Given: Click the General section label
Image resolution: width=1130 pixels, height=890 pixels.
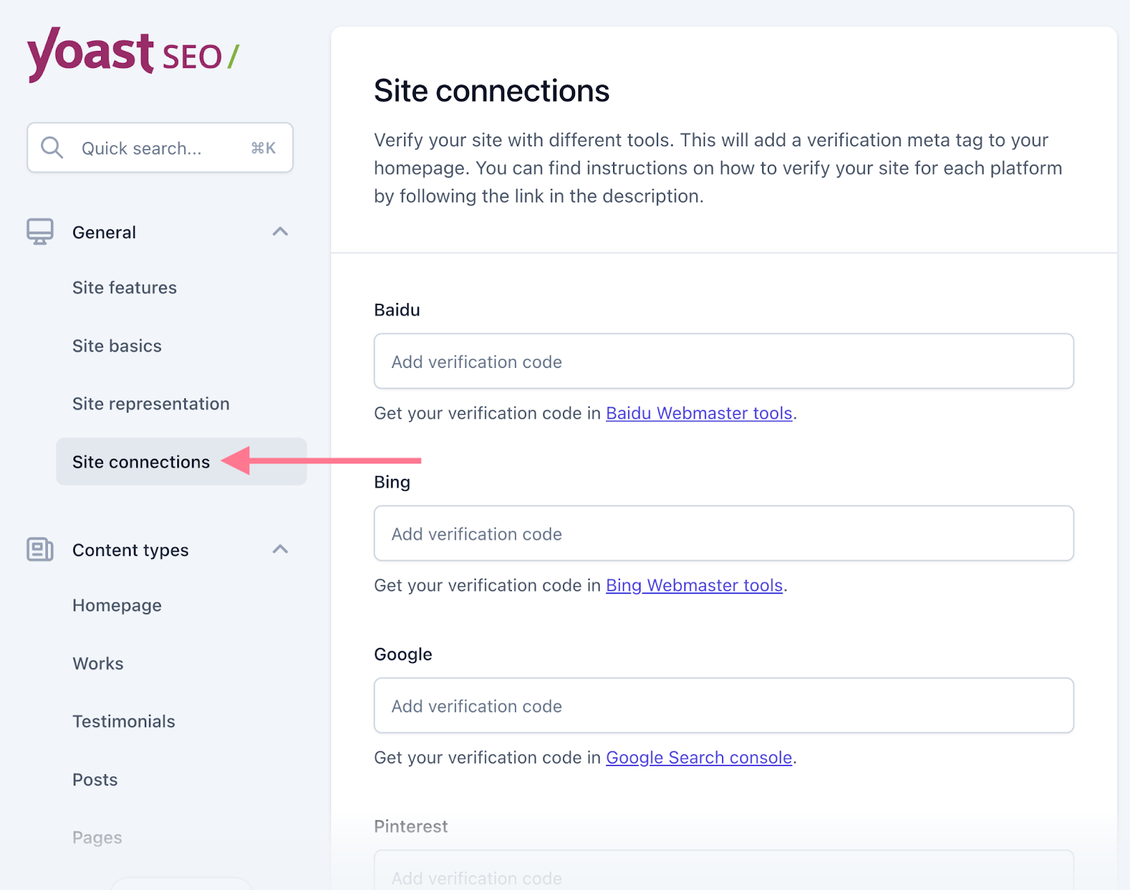Looking at the screenshot, I should pyautogui.click(x=104, y=232).
